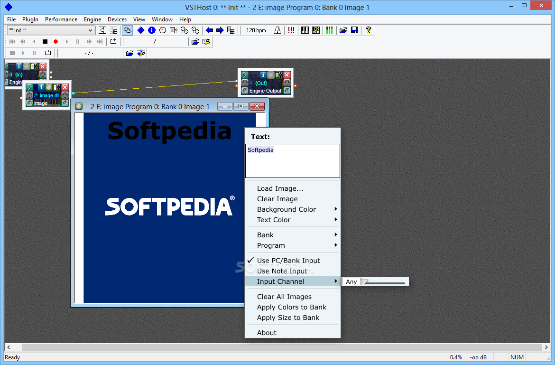555x365 pixels.
Task: Open parameter icon on Engine Output node
Action: 278,75
